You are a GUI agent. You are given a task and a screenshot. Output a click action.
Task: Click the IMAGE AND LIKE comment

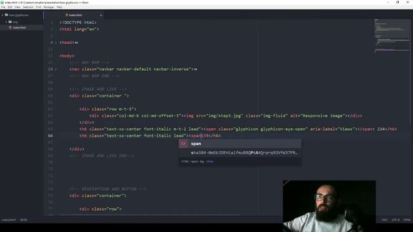98,89
